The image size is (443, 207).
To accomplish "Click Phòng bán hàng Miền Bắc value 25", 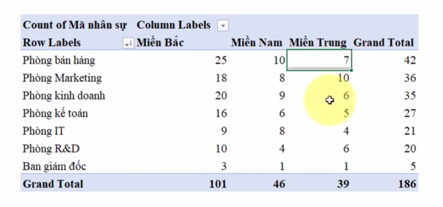I will (221, 60).
